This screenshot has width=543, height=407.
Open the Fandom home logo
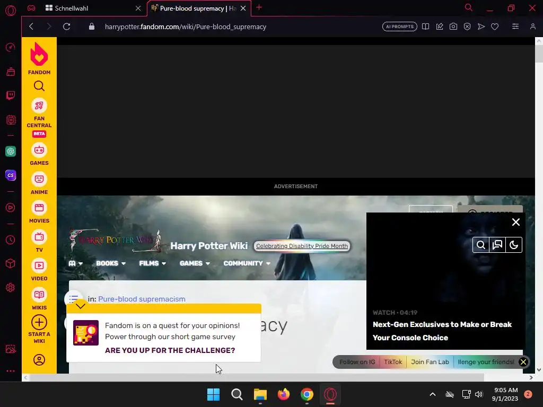pyautogui.click(x=39, y=58)
